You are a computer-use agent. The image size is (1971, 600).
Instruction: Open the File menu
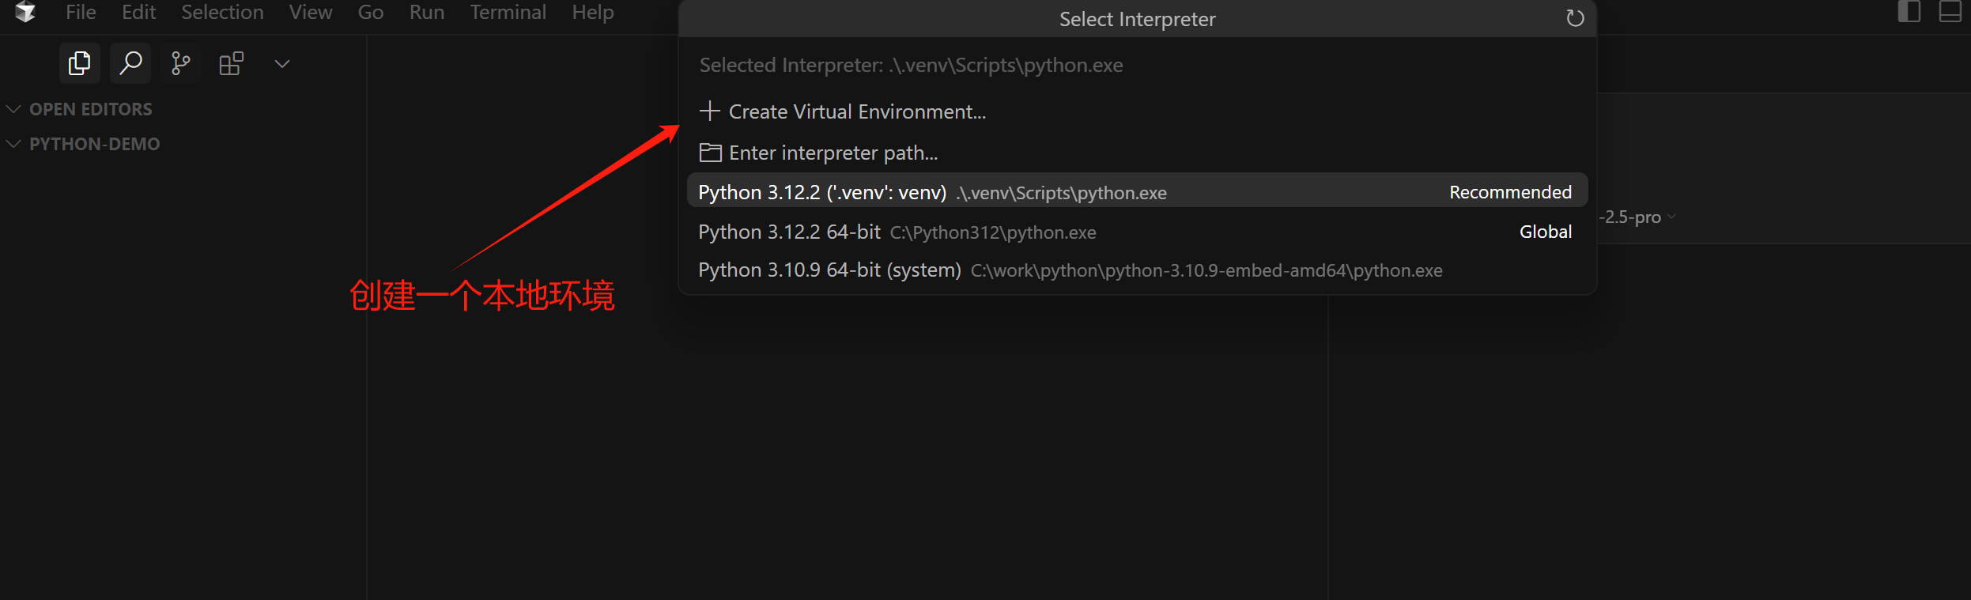[81, 12]
